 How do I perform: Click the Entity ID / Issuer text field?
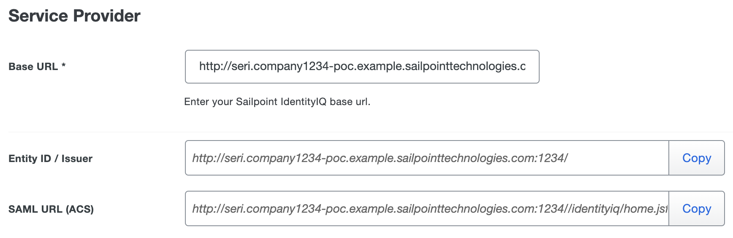pos(426,158)
